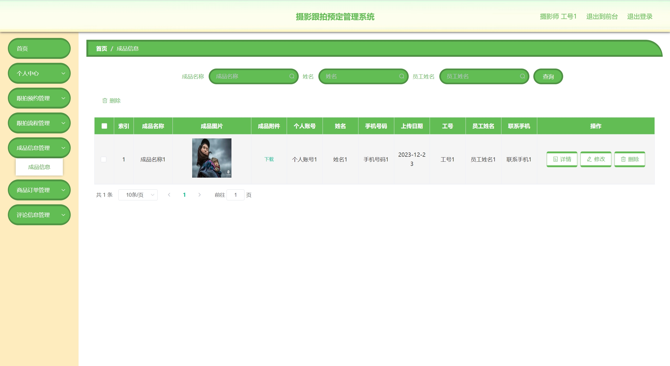Click the search icon in 成品名称 field

292,76
